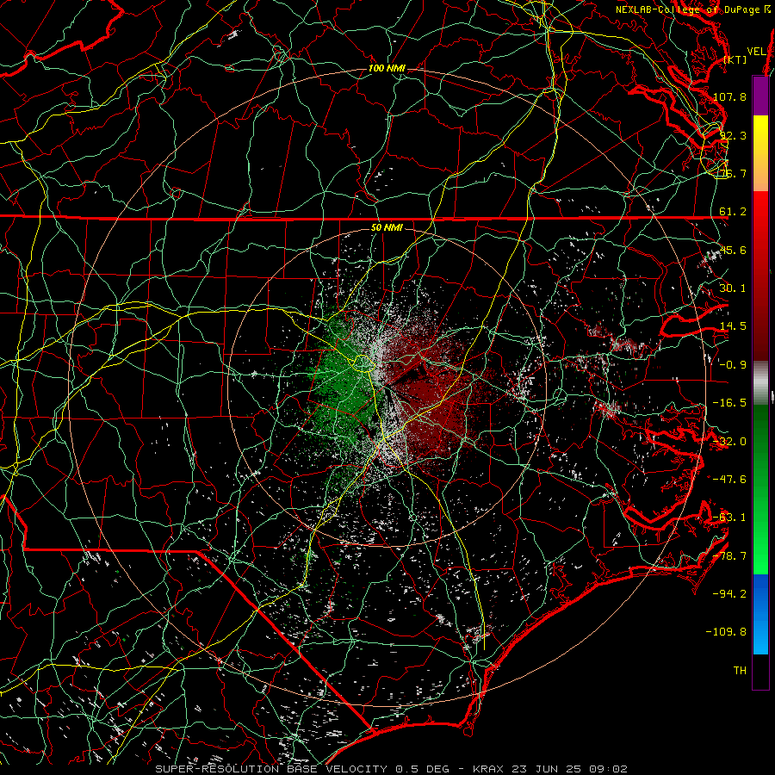Click the -78.7 scale value
775x775 pixels.
[729, 556]
